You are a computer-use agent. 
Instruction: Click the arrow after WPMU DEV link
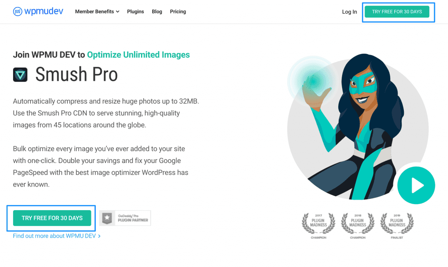coord(99,236)
